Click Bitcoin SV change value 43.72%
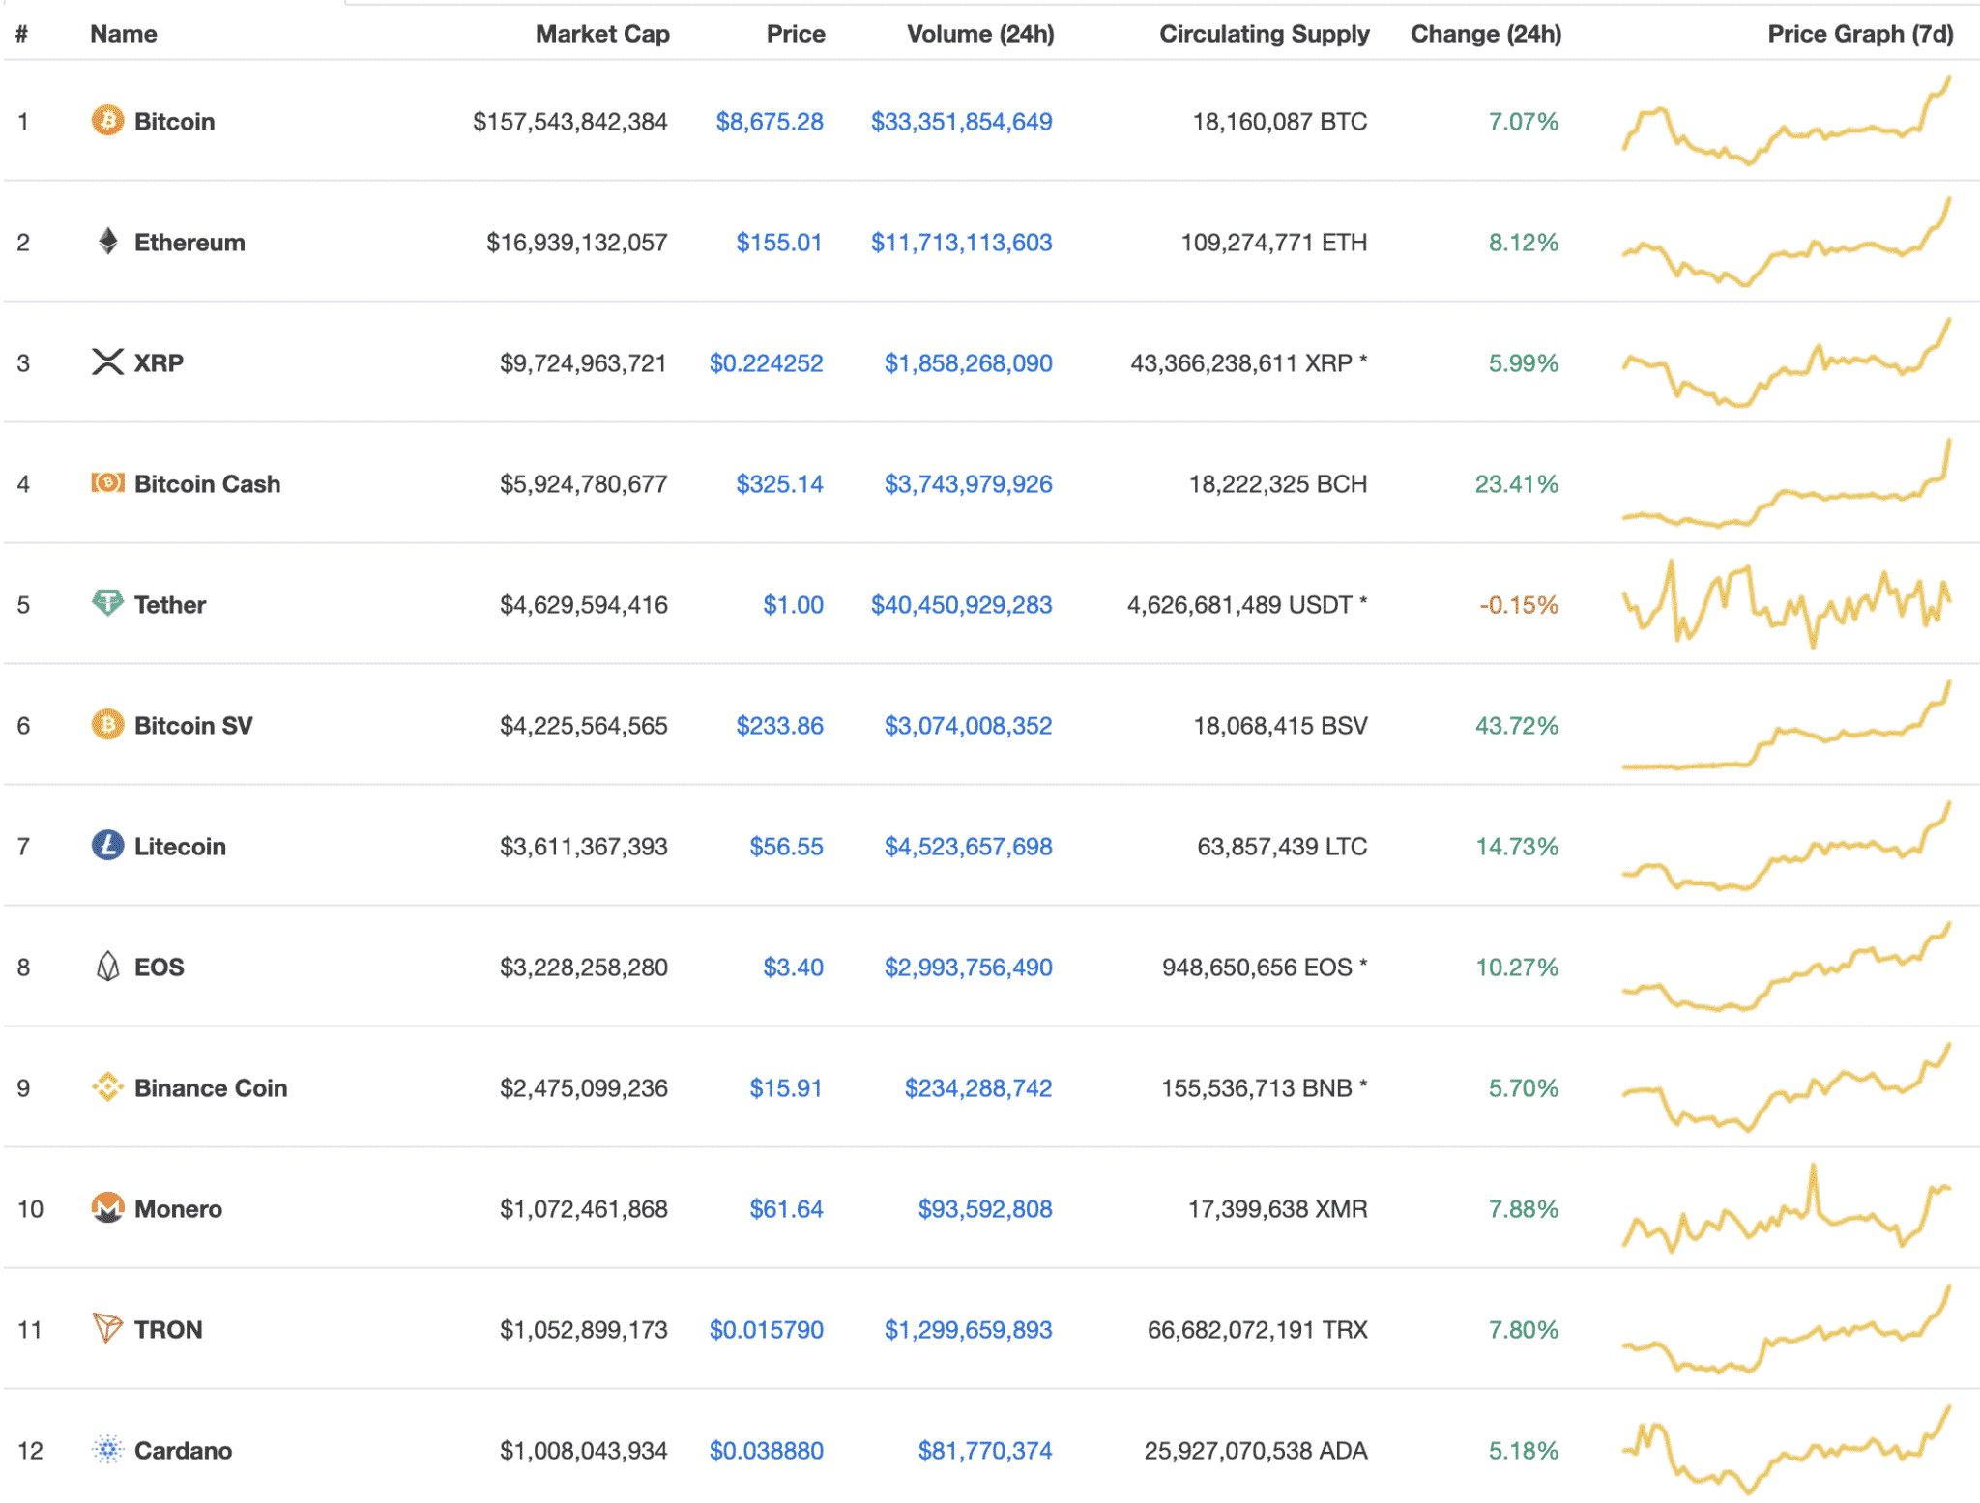Screen dimensions: 1980x1503 pyautogui.click(x=1516, y=725)
